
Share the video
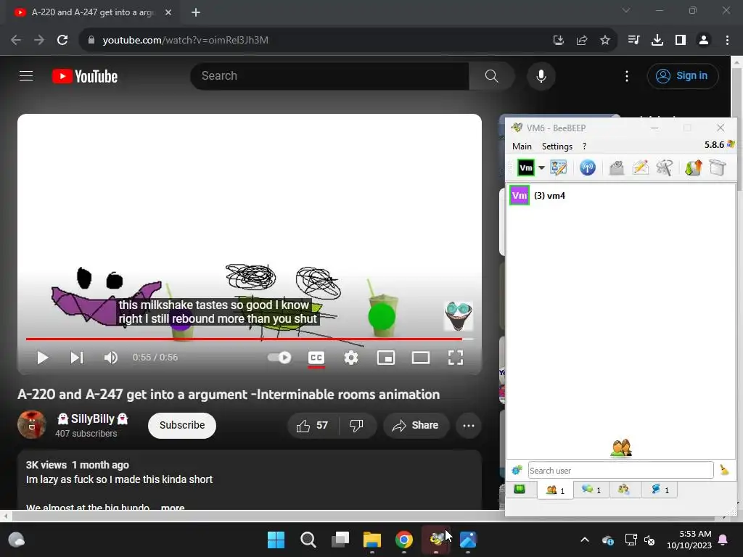pos(416,425)
